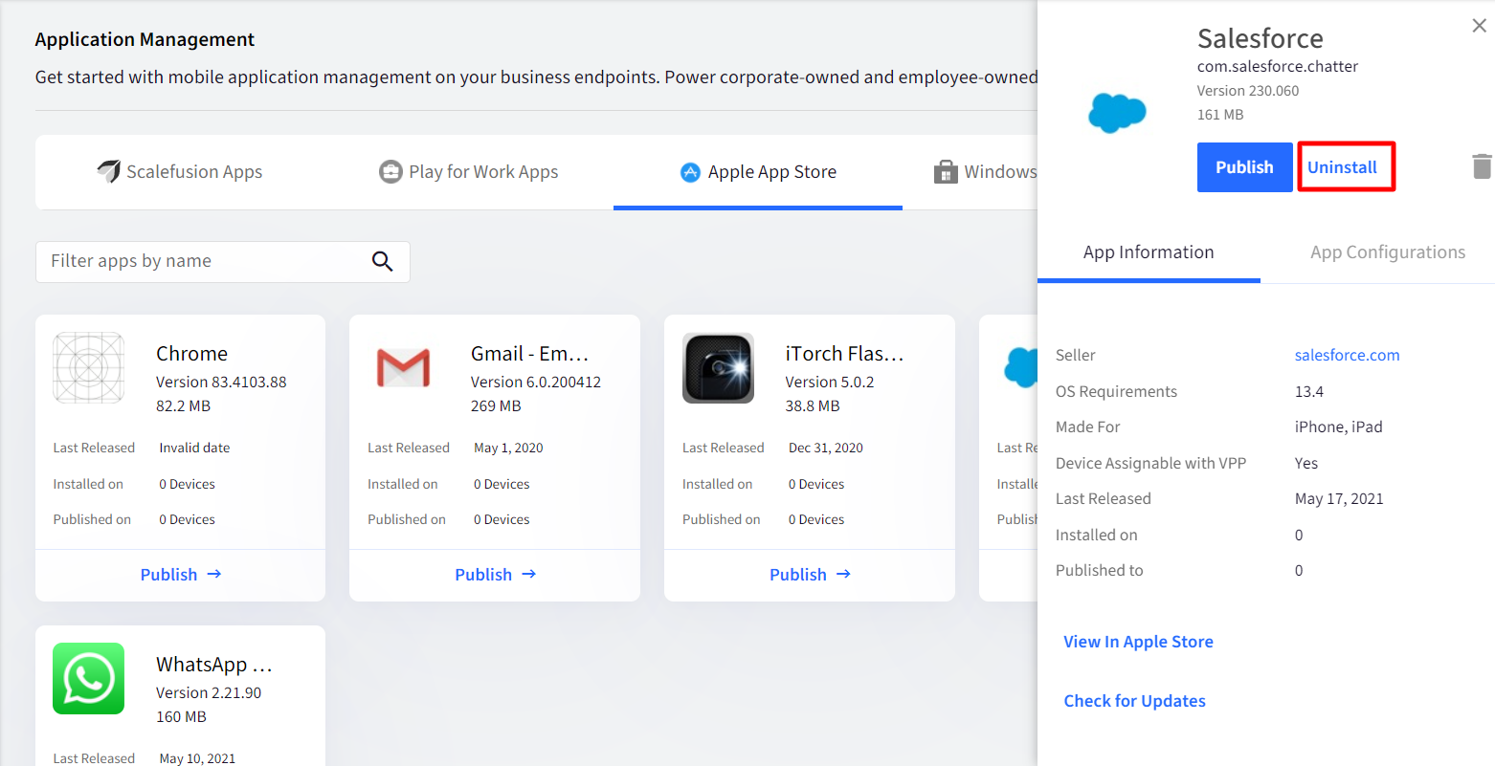Switch to Play for Work Apps tab
This screenshot has width=1495, height=766.
click(469, 172)
